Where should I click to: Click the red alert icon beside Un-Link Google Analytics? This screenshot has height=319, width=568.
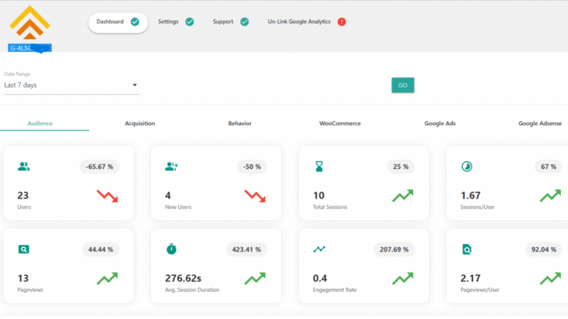pyautogui.click(x=342, y=22)
